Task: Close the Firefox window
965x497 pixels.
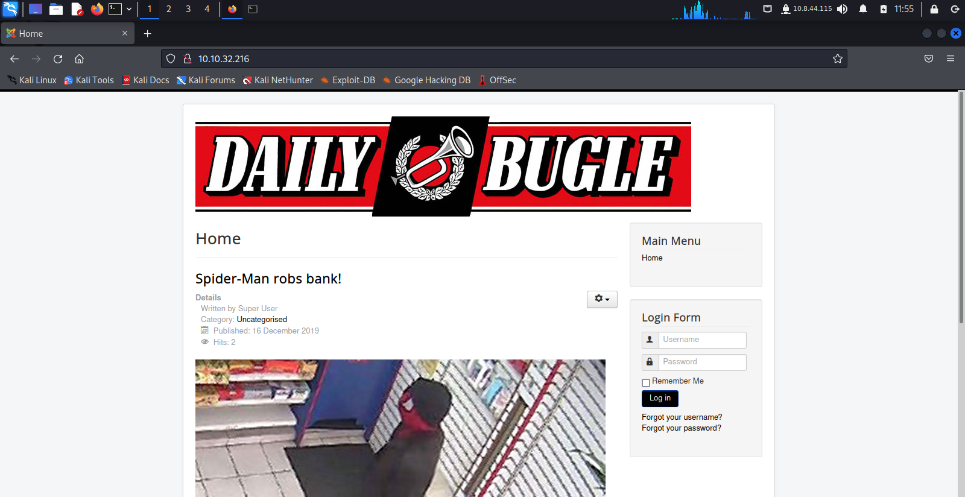Action: [956, 34]
